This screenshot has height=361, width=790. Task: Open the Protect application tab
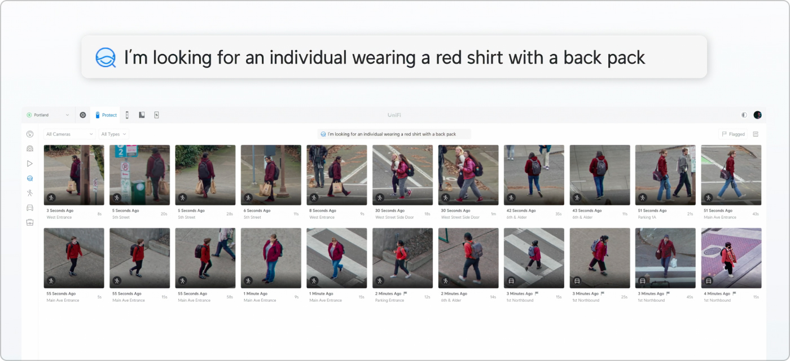pos(106,115)
